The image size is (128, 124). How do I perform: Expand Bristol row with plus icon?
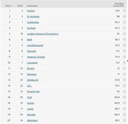124,68
